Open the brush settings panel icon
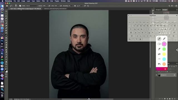Image resolution: width=178 pixels, height=100 pixels. 20,6
